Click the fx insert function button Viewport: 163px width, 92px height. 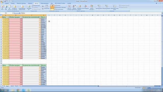click(20, 13)
